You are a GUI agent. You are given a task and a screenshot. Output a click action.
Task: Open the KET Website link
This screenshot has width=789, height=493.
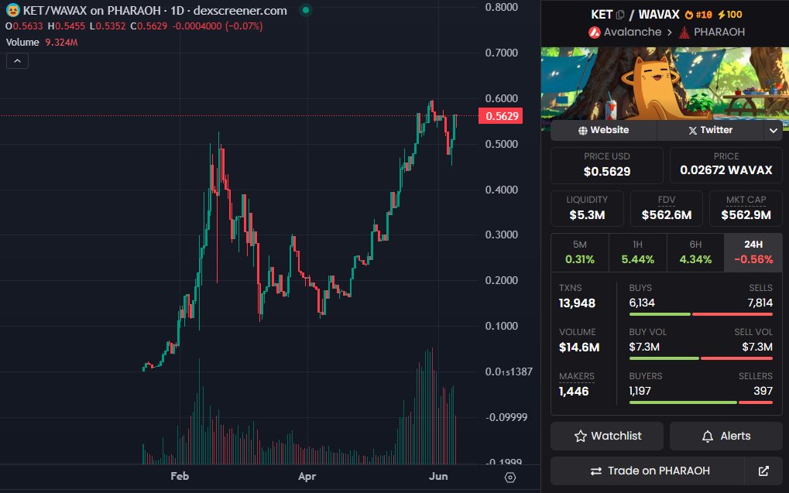[x=603, y=130]
